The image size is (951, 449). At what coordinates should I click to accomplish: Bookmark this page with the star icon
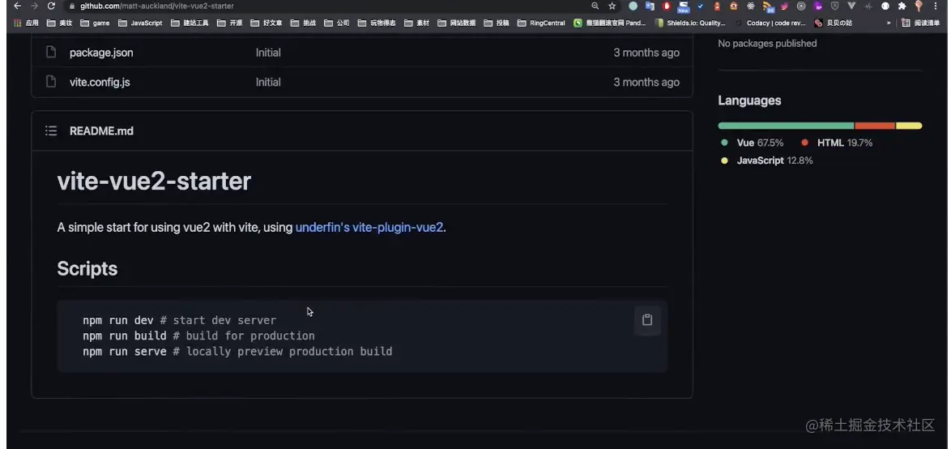coord(612,6)
